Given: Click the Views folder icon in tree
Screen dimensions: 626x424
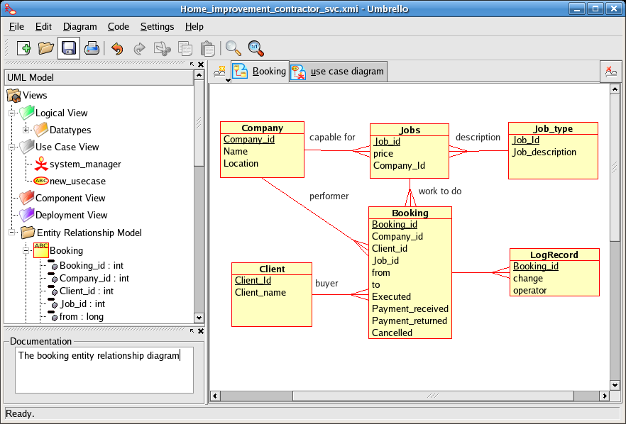Looking at the screenshot, I should [13, 95].
